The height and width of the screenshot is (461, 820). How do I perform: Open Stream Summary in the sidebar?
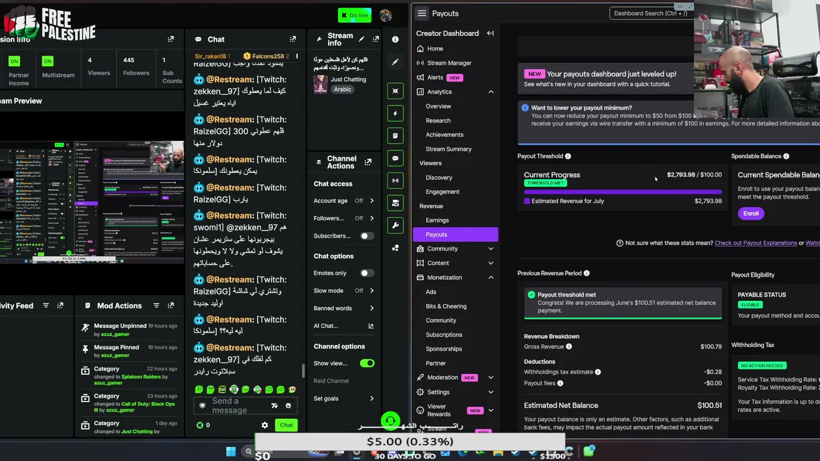click(x=448, y=149)
